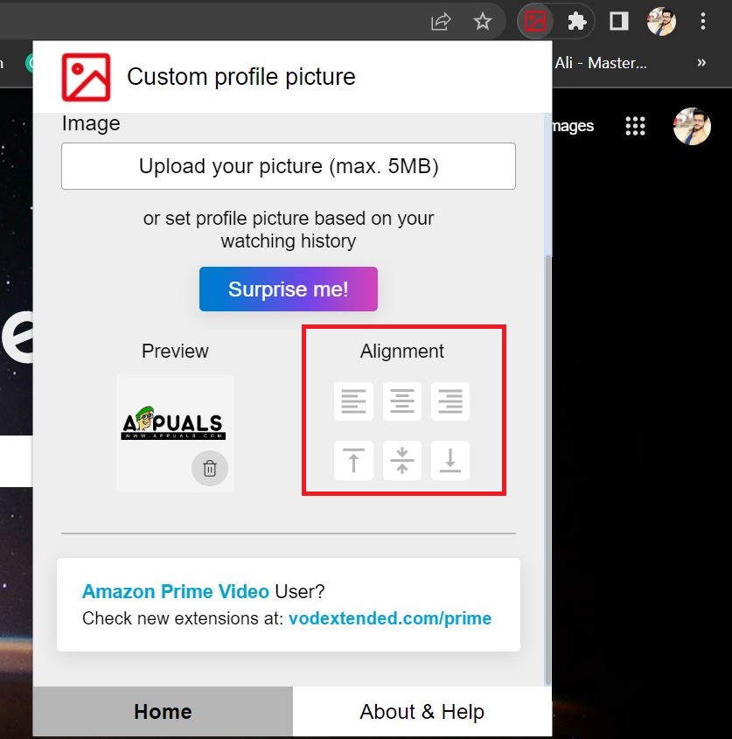Click the 'Image' section label
The width and height of the screenshot is (732, 739).
(x=91, y=124)
